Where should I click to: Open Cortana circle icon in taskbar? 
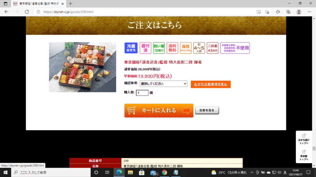coord(96,172)
